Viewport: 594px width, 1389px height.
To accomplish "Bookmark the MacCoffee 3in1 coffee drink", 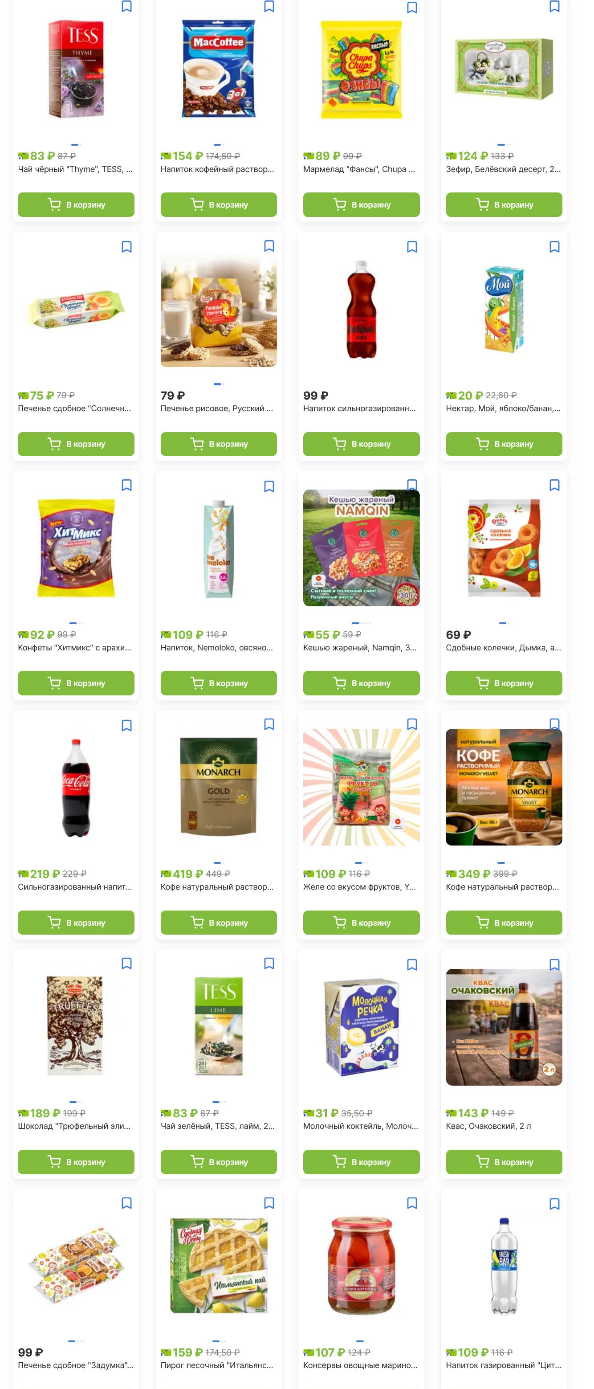I will click(x=269, y=7).
